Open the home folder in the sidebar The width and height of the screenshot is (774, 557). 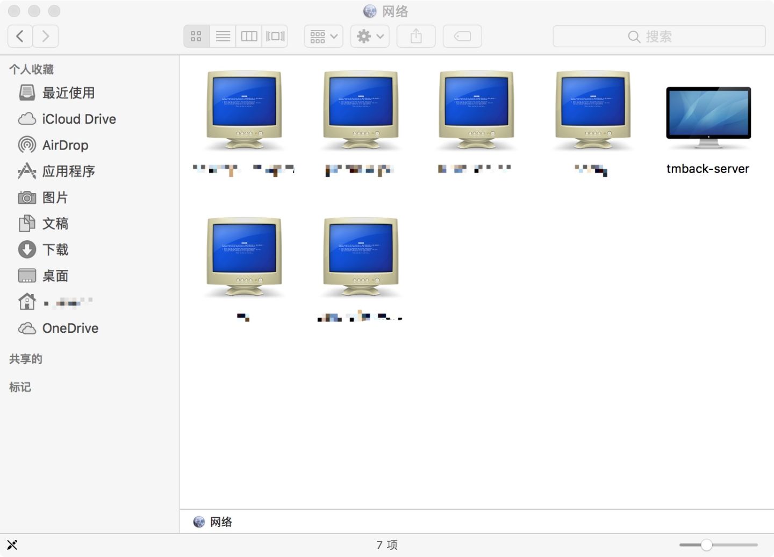point(89,302)
